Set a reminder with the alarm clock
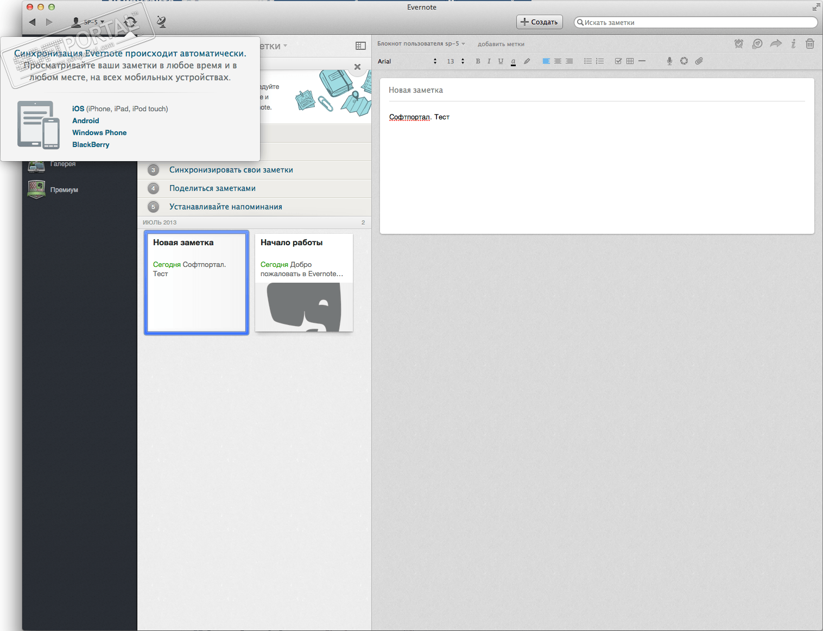Screen dimensions: 823x631 click(739, 44)
